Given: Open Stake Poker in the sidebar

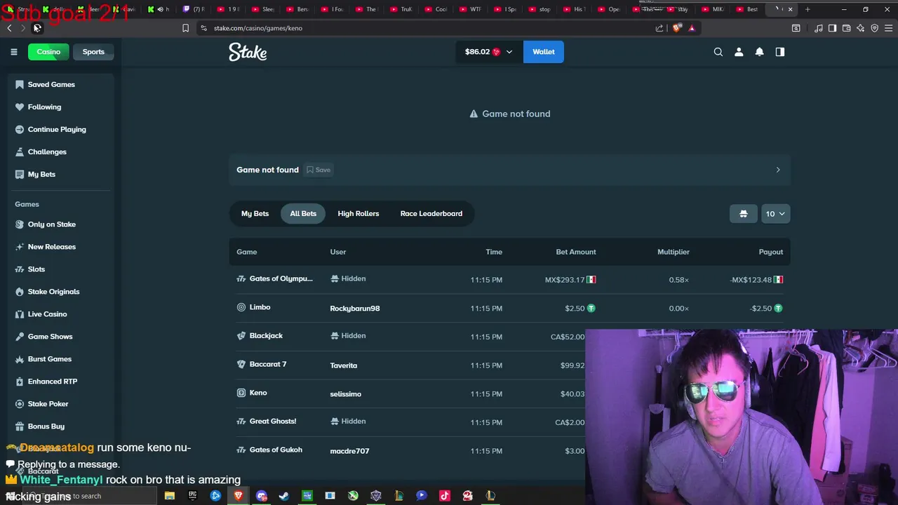Looking at the screenshot, I should tap(48, 404).
